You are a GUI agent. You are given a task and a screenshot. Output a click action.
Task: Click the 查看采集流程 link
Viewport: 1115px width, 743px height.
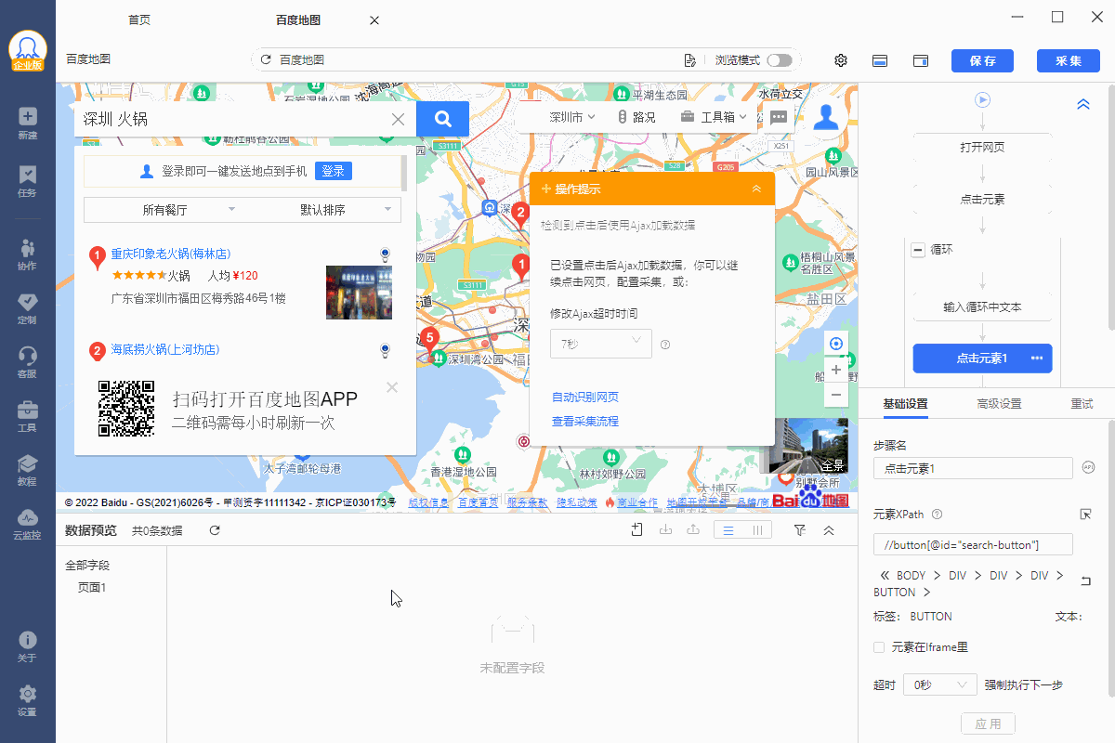pyautogui.click(x=585, y=421)
